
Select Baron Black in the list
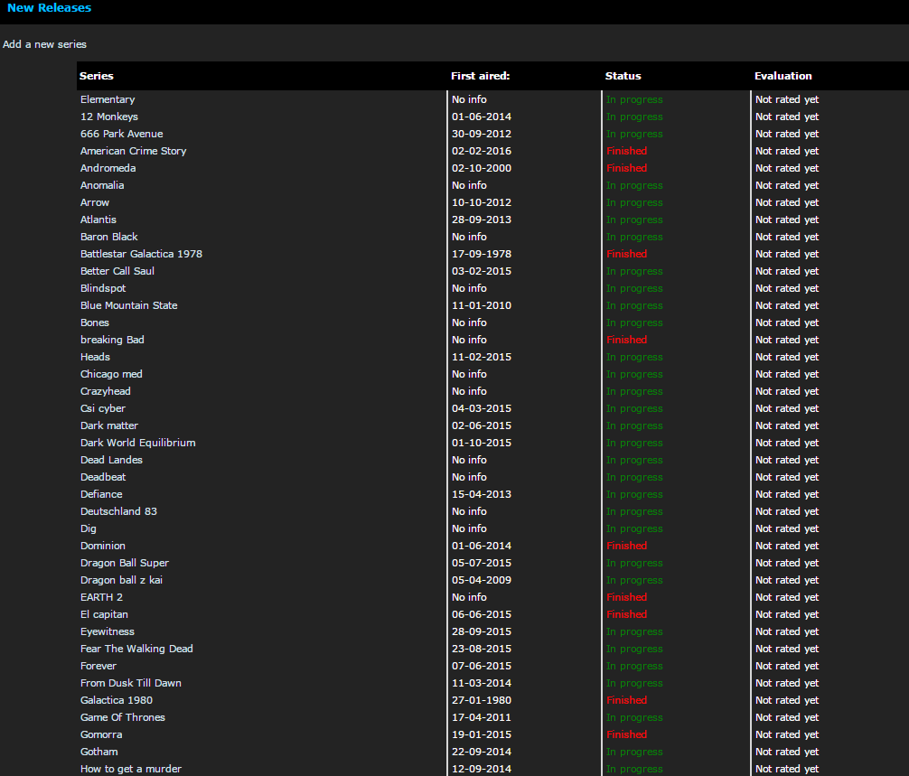[109, 237]
